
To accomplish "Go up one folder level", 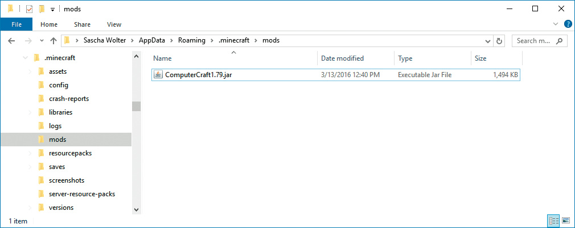I will point(54,41).
